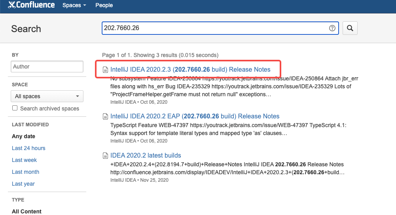Open IDEA 2020.2 latest builds result
The image size is (396, 215).
(x=146, y=155)
